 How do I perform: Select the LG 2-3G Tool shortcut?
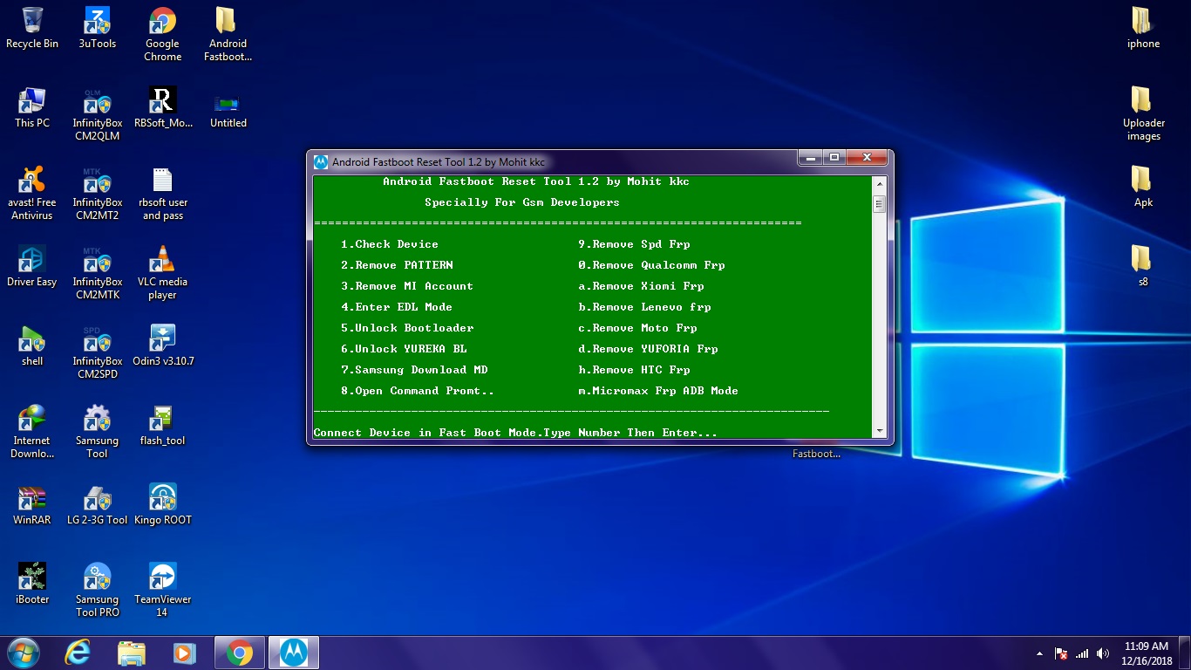click(97, 504)
